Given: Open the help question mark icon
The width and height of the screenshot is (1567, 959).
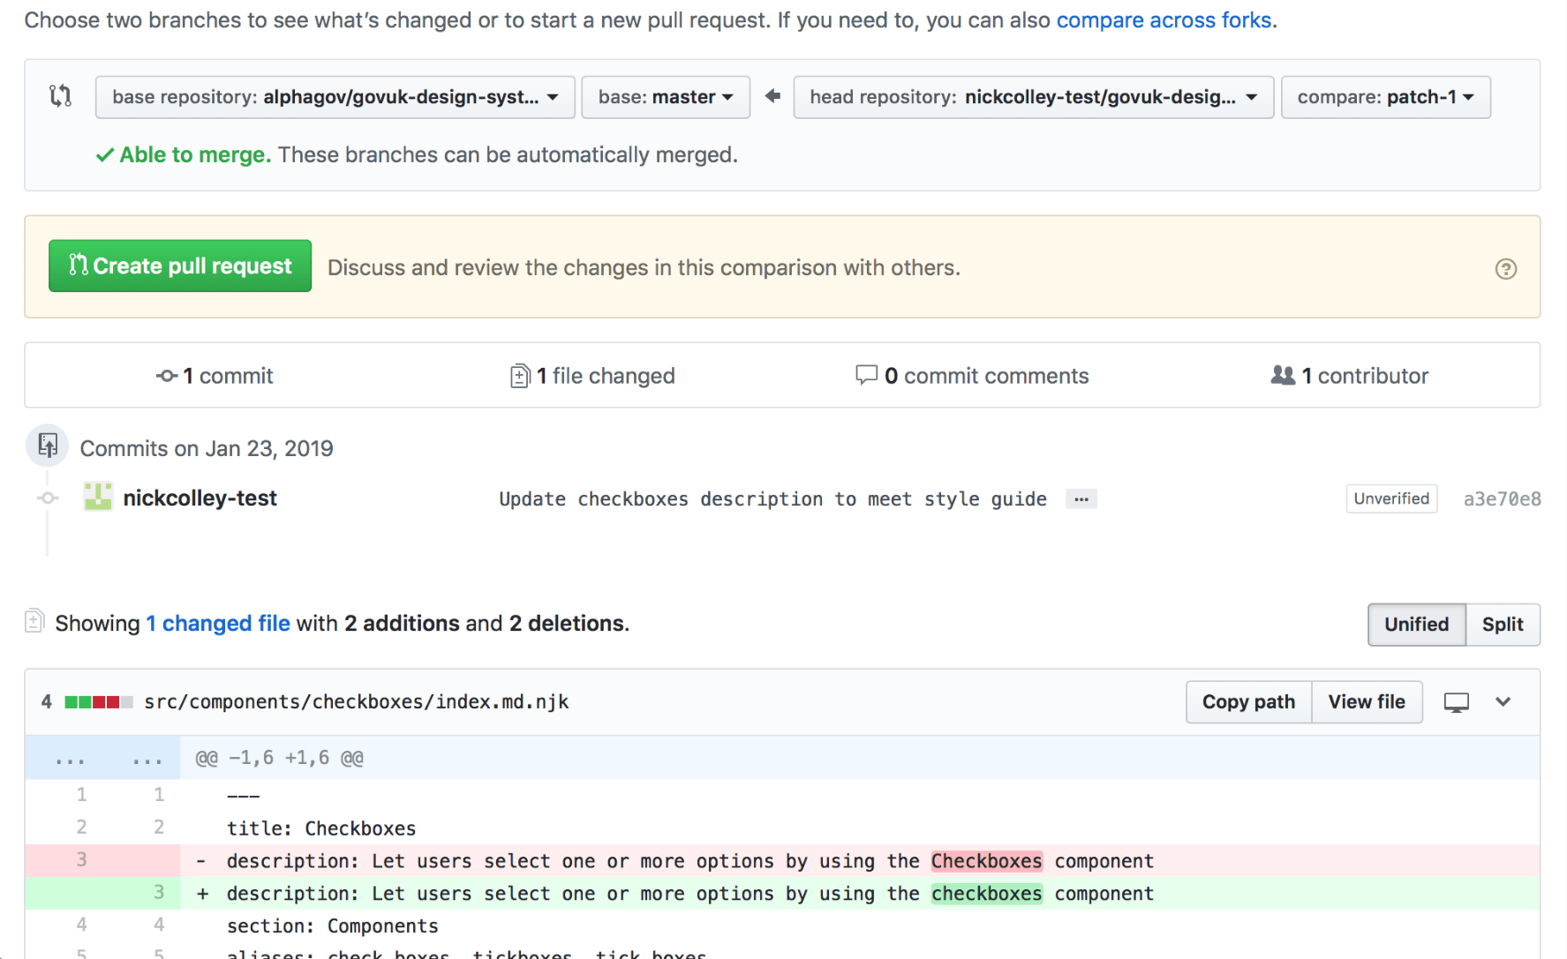Looking at the screenshot, I should 1506,268.
